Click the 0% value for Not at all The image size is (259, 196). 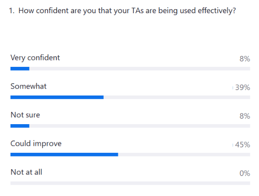tap(245, 173)
